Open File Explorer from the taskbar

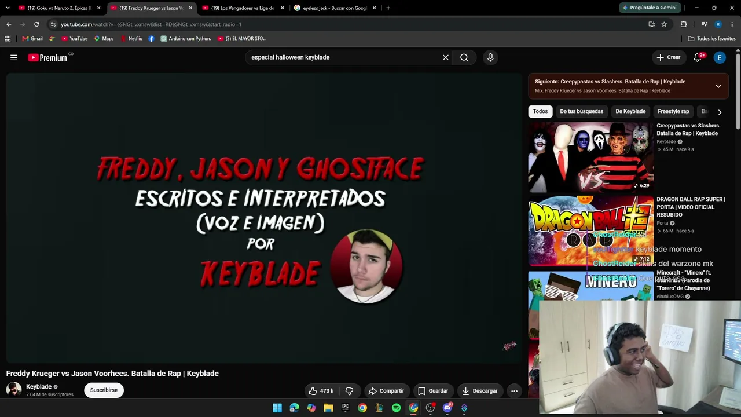point(328,408)
